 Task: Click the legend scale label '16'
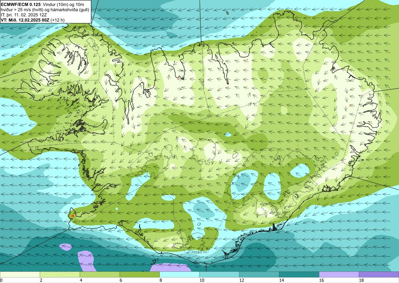tap(321, 280)
